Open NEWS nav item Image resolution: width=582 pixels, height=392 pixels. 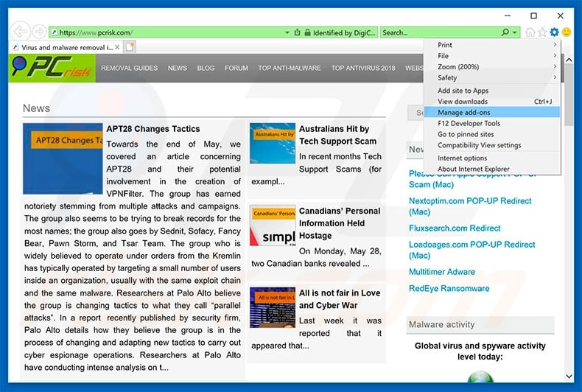point(177,69)
